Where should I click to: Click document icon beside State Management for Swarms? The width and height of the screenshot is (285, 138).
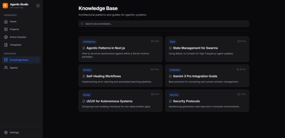pyautogui.click(x=170, y=48)
